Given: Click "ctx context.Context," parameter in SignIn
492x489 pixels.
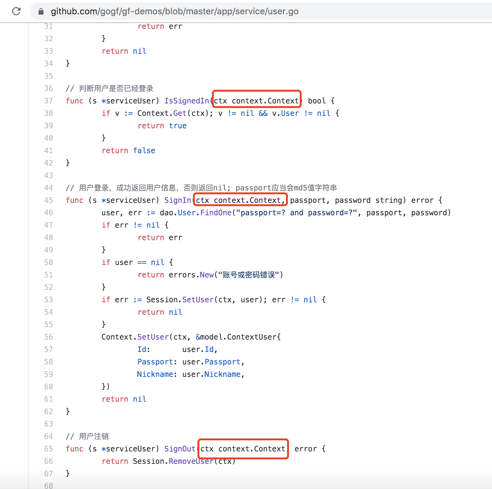Looking at the screenshot, I should click(x=240, y=200).
